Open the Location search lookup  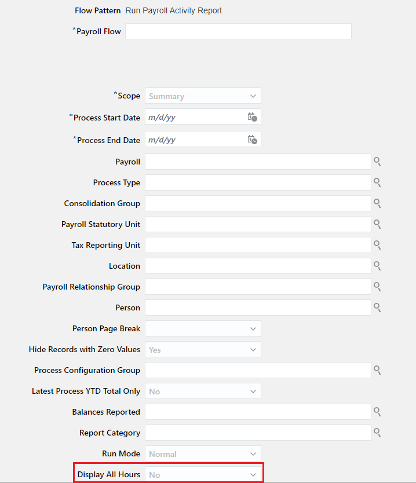377,266
